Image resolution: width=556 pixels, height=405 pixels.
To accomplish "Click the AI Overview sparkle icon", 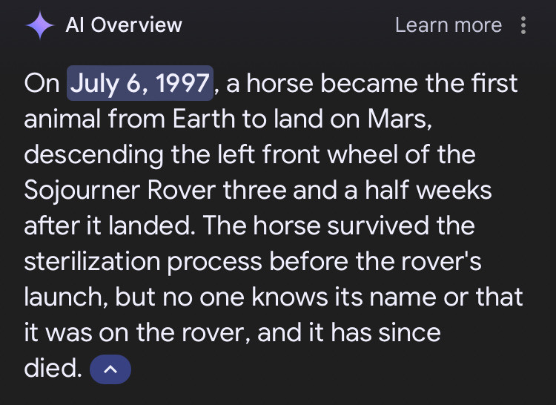I will coord(39,26).
